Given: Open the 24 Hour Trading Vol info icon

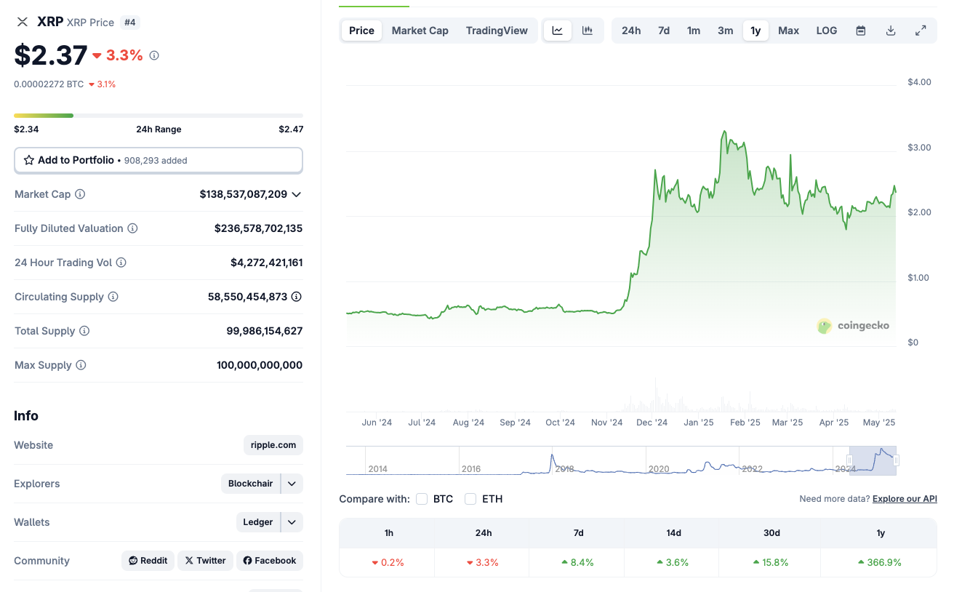Looking at the screenshot, I should [x=121, y=263].
